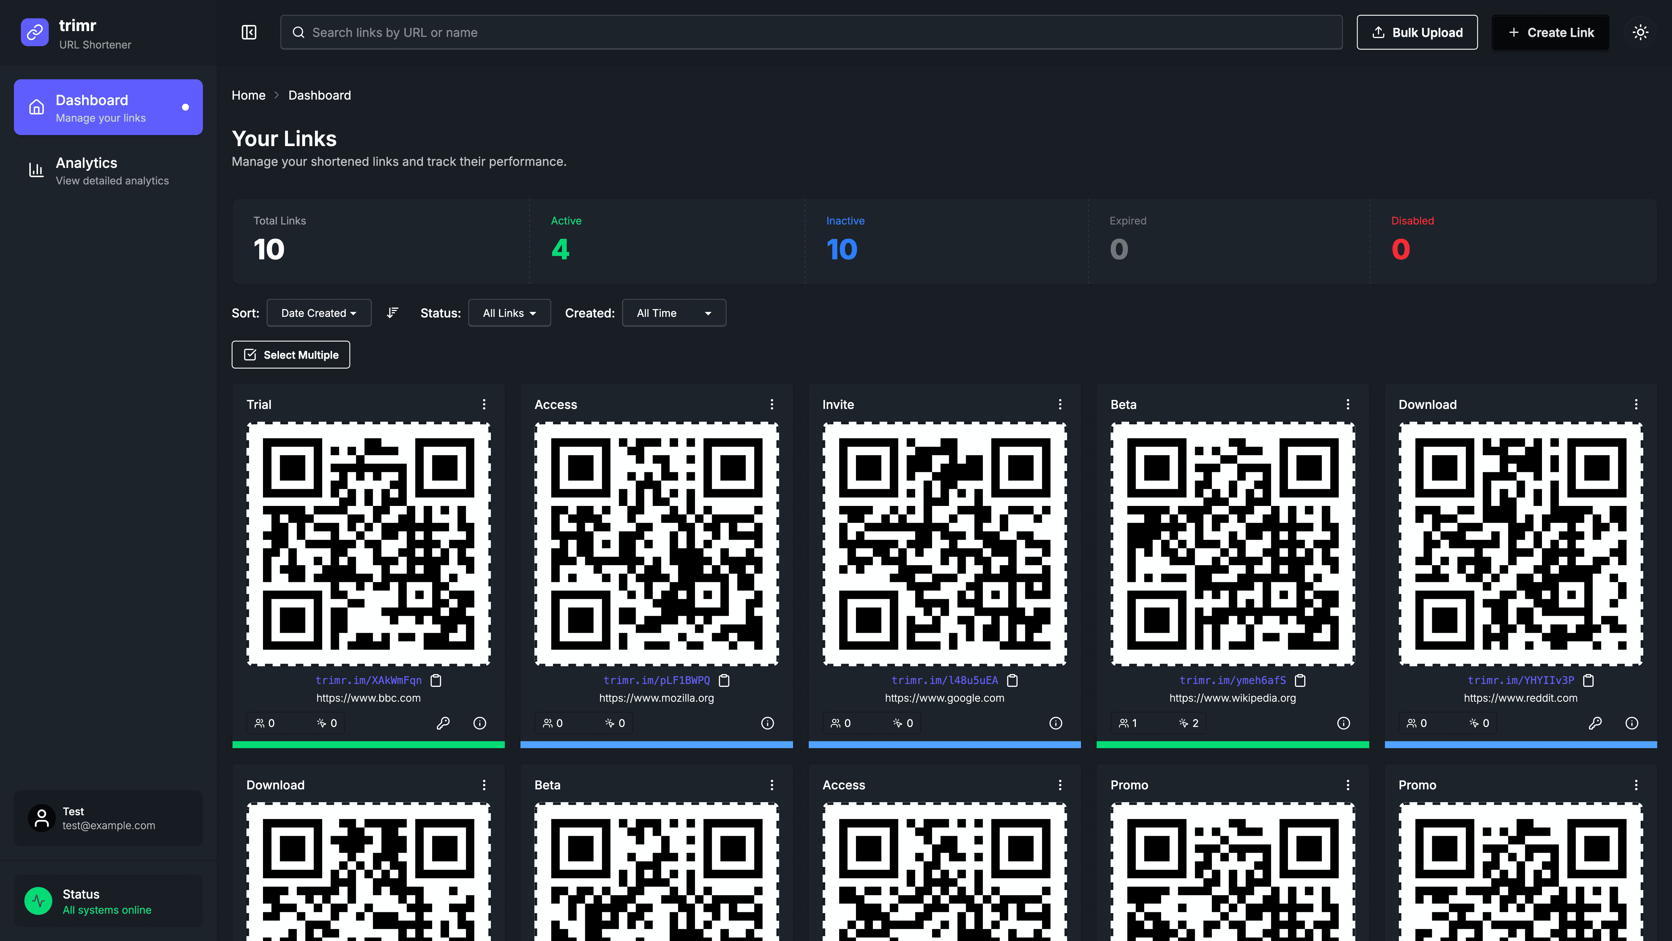The image size is (1672, 941).
Task: Open the Invite card's three-dot menu
Action: pos(1060,405)
